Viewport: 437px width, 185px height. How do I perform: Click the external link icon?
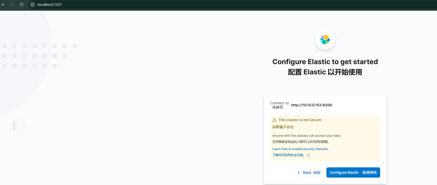click(308, 155)
